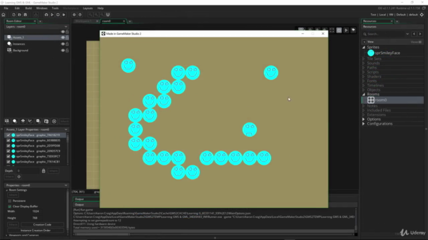Collapse Assets_1 Layer Properties panel

click(x=66, y=129)
